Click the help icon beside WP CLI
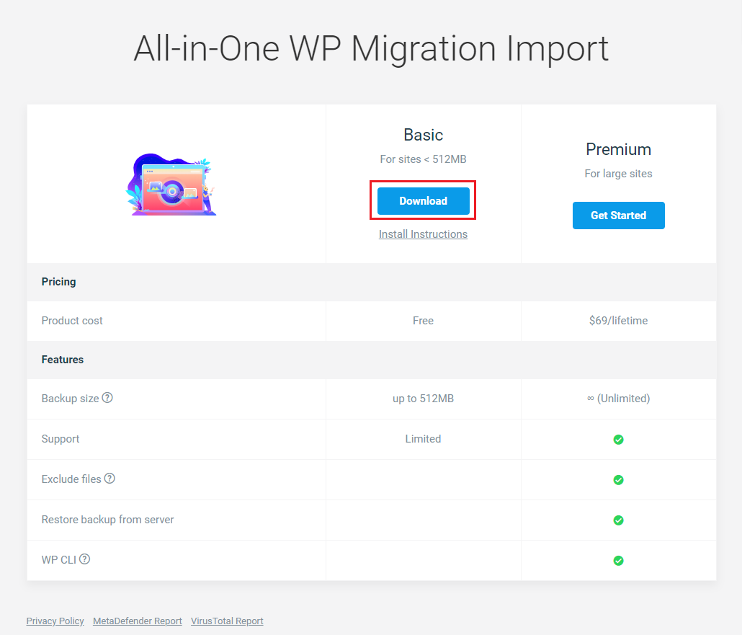This screenshot has height=635, width=742. click(x=84, y=559)
